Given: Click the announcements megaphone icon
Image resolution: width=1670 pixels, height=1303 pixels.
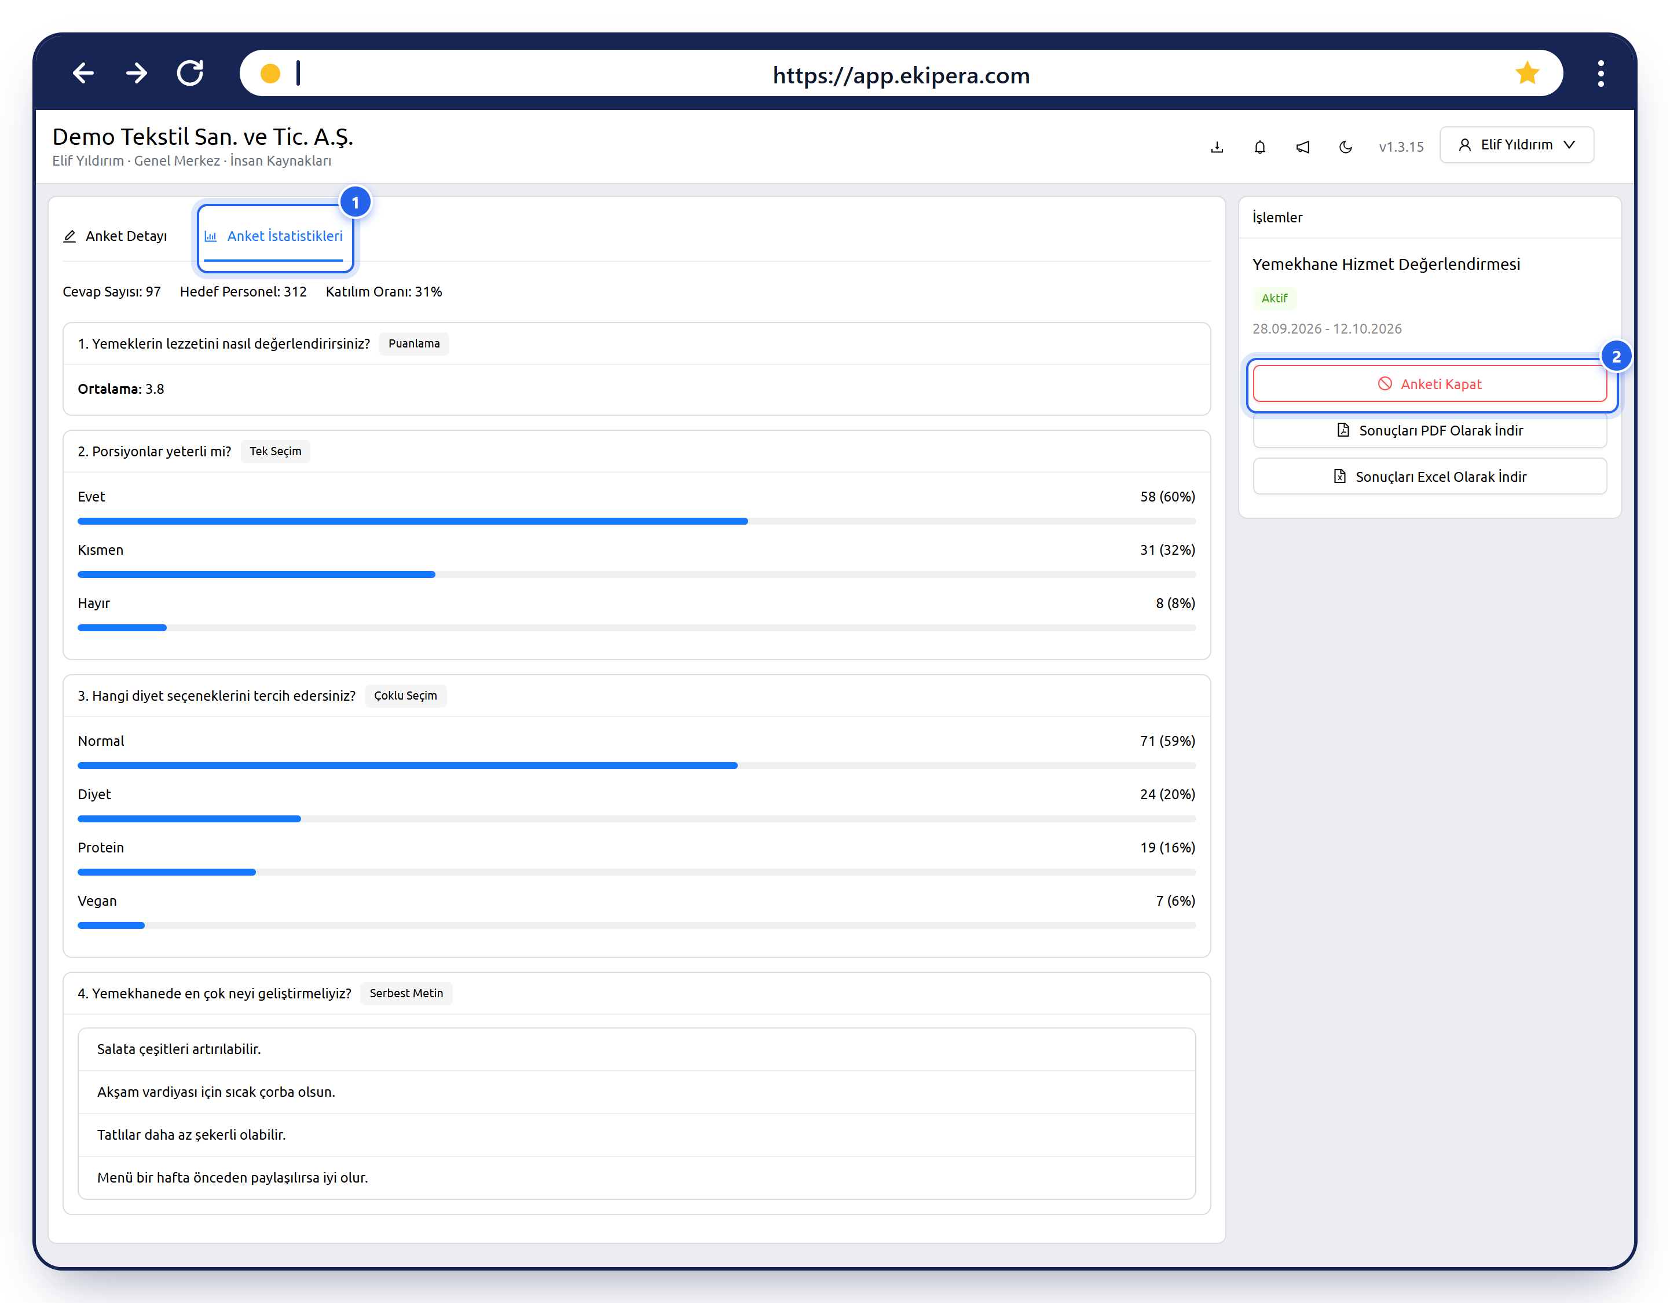Looking at the screenshot, I should [1303, 147].
